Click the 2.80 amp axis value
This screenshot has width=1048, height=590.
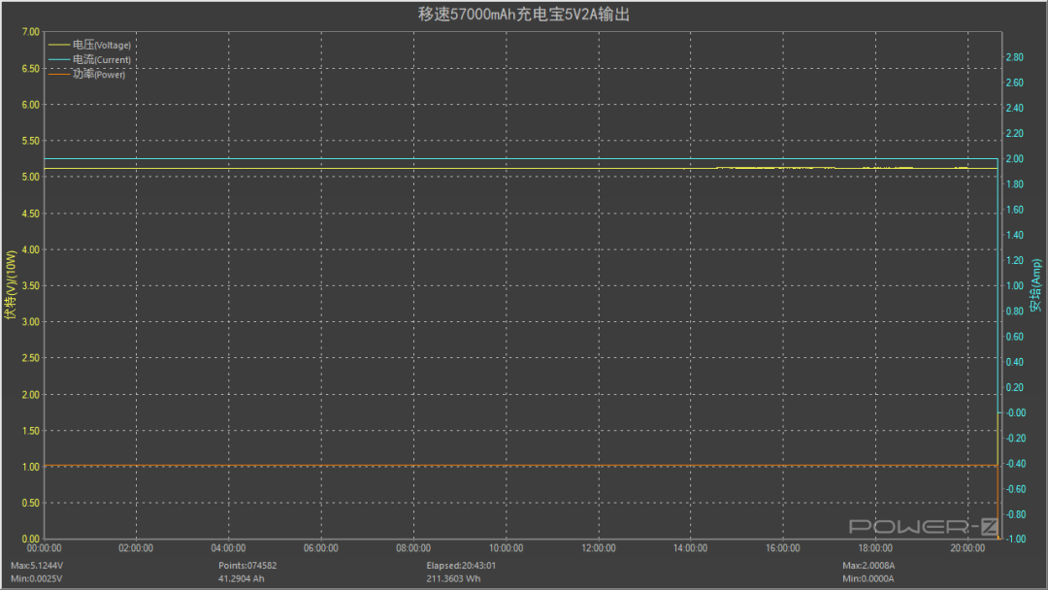coord(1015,57)
